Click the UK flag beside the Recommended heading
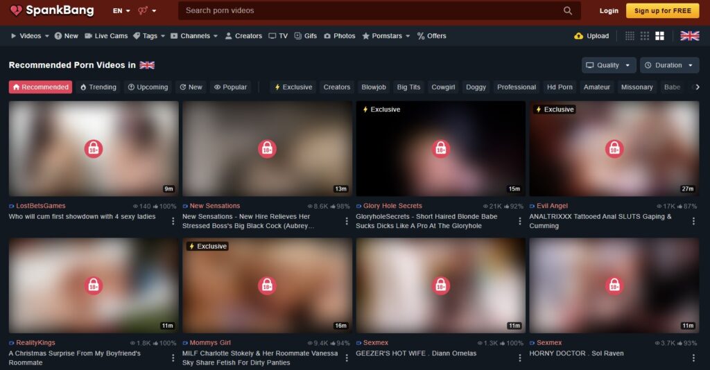This screenshot has height=370, width=710. click(147, 65)
